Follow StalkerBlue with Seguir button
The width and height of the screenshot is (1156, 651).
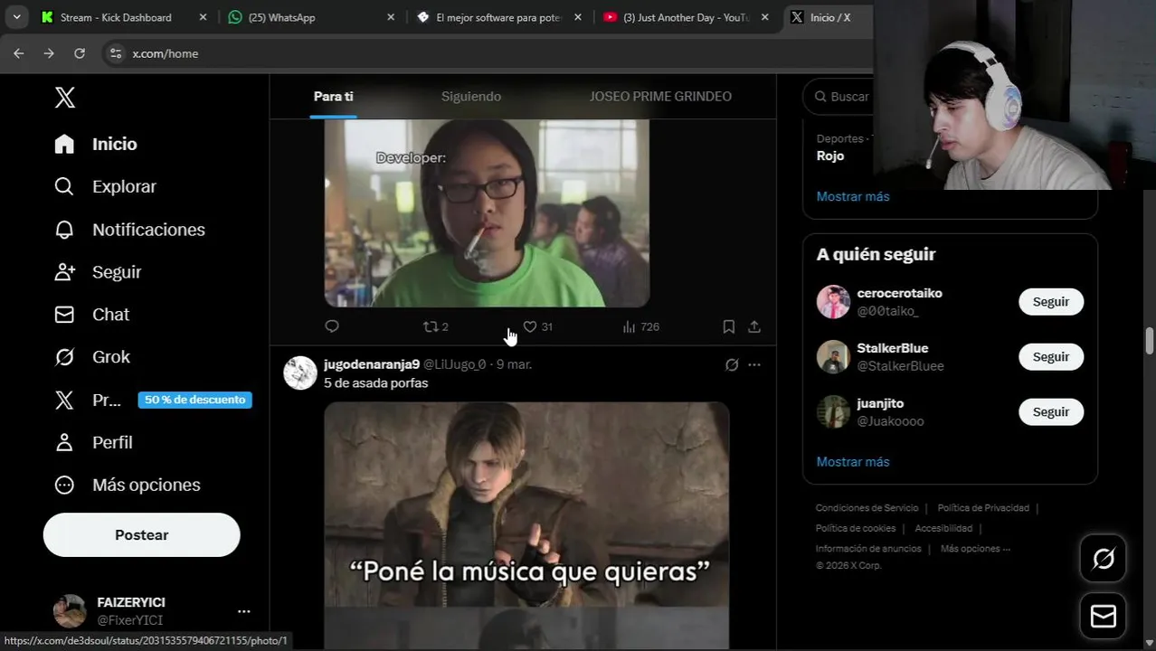click(x=1051, y=357)
